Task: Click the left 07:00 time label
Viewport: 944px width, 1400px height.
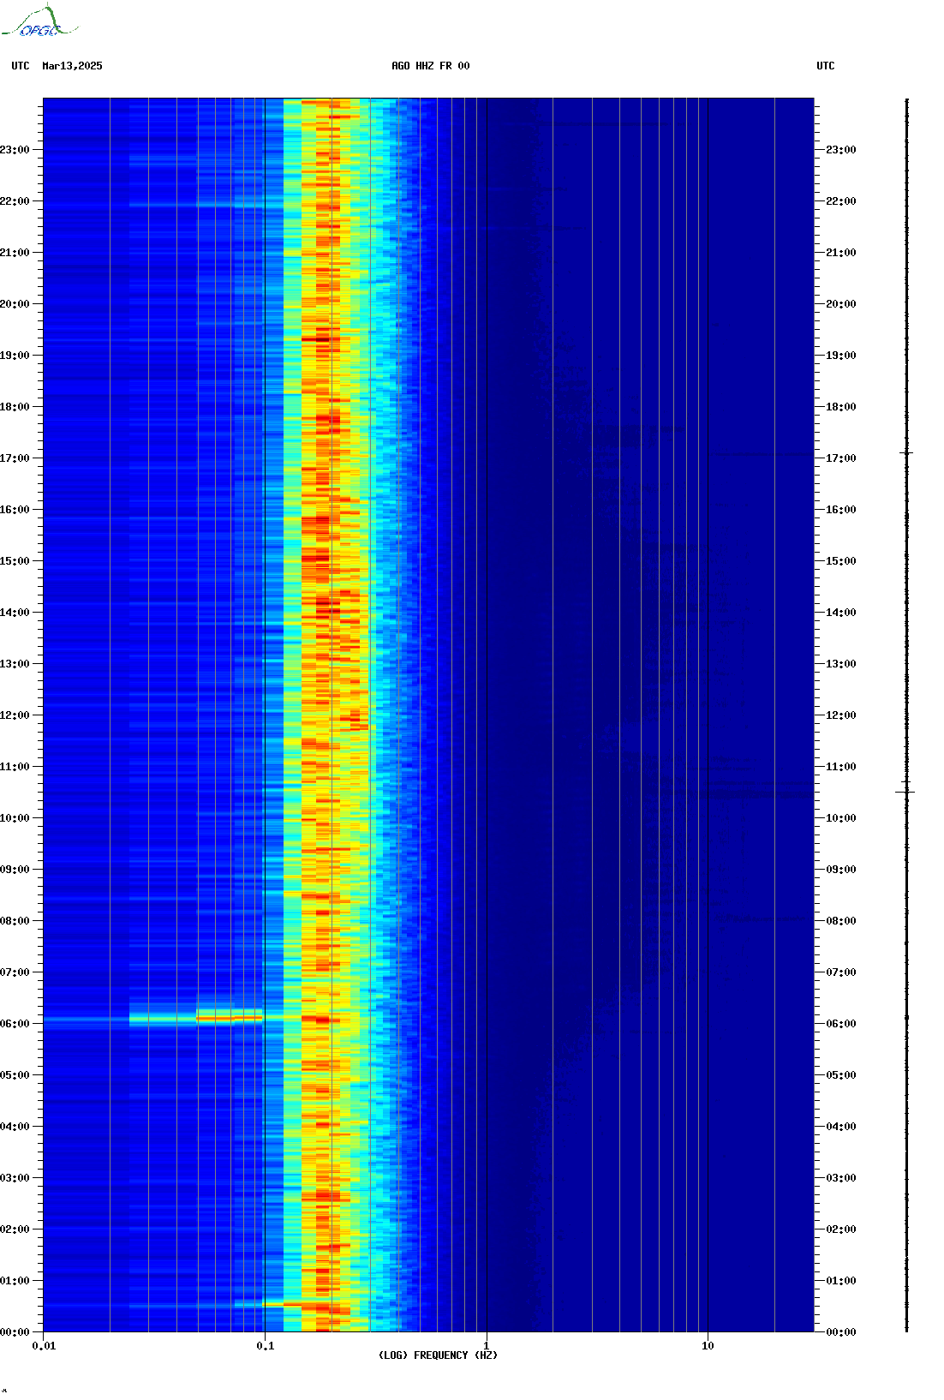Action: [15, 972]
